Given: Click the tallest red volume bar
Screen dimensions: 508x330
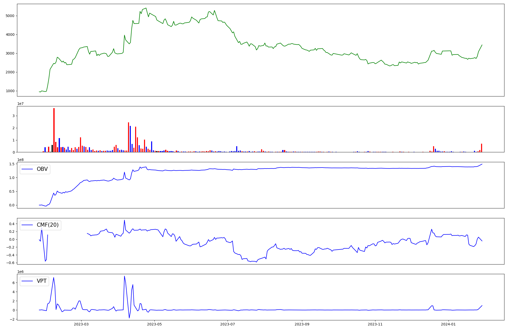Looking at the screenshot, I should tap(54, 129).
